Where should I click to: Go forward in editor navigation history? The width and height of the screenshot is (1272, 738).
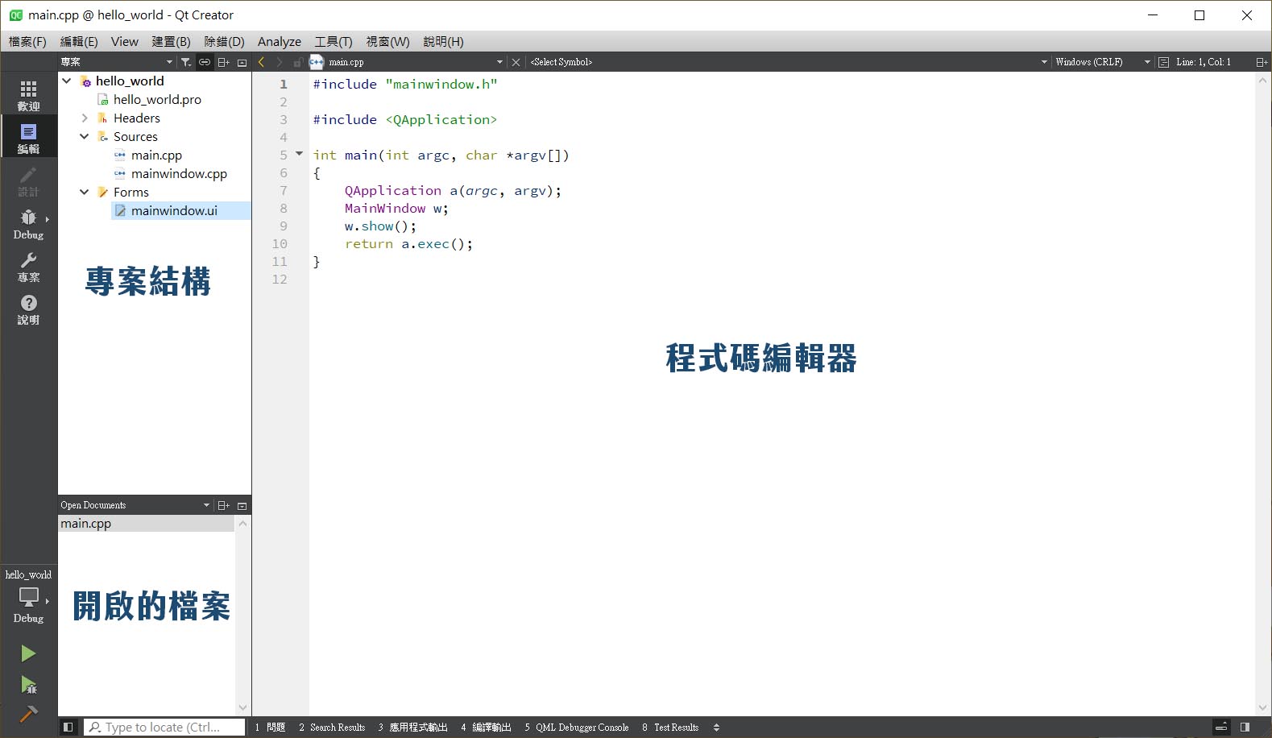(280, 62)
